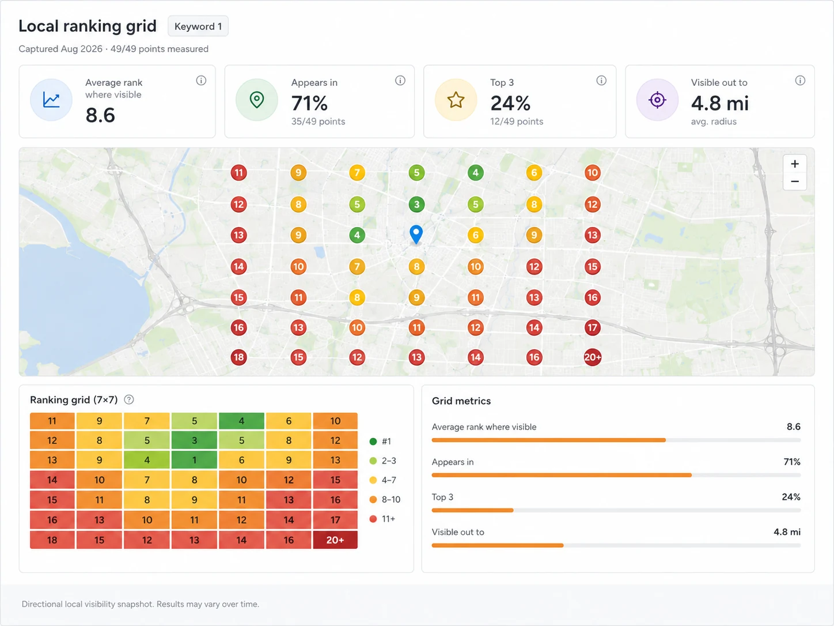Select the rank 18 marker on the map
834x626 pixels.
(238, 357)
